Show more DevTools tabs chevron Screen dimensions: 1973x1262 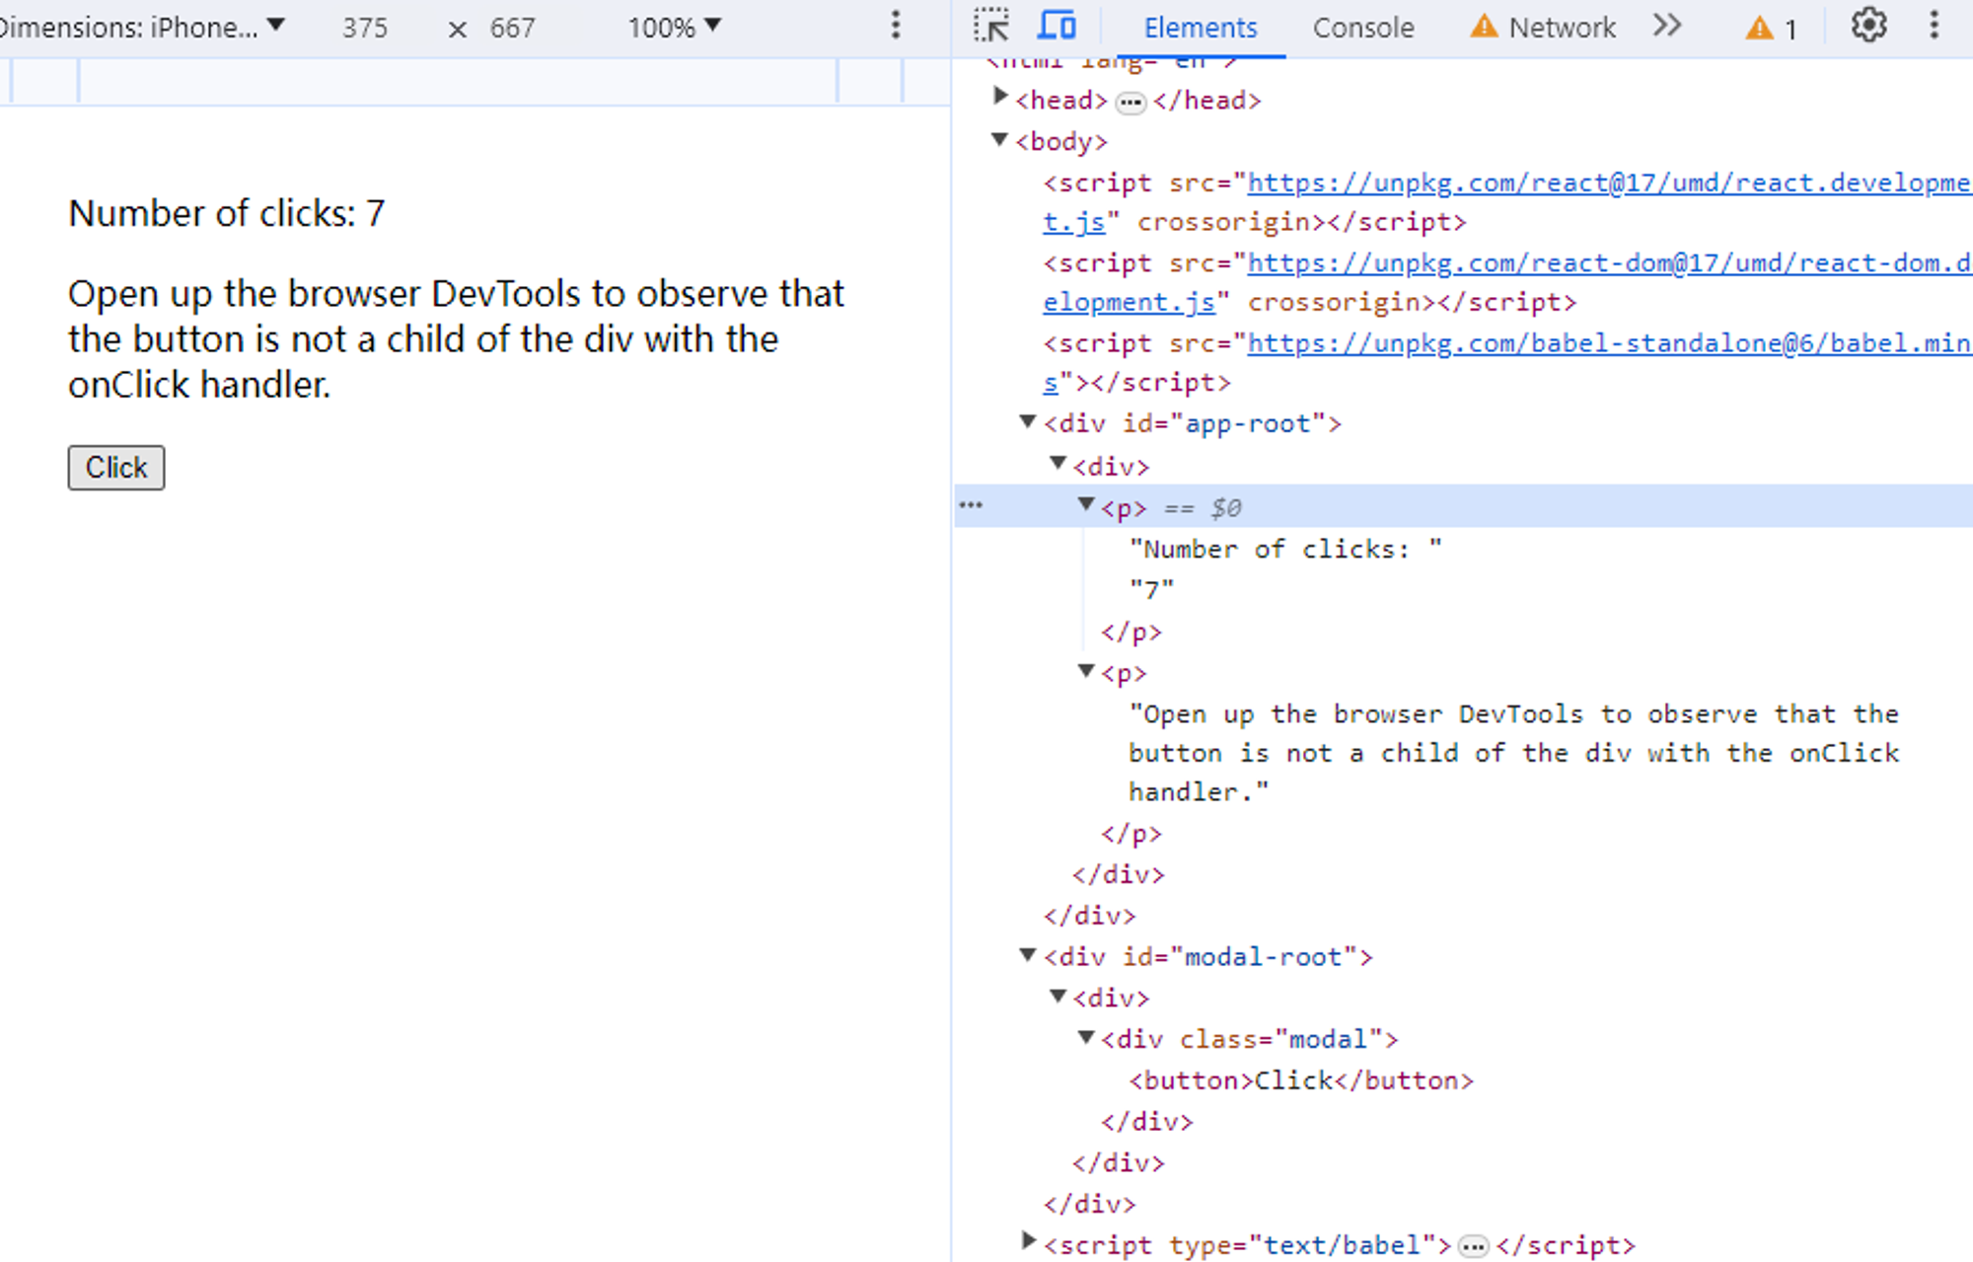pos(1667,27)
